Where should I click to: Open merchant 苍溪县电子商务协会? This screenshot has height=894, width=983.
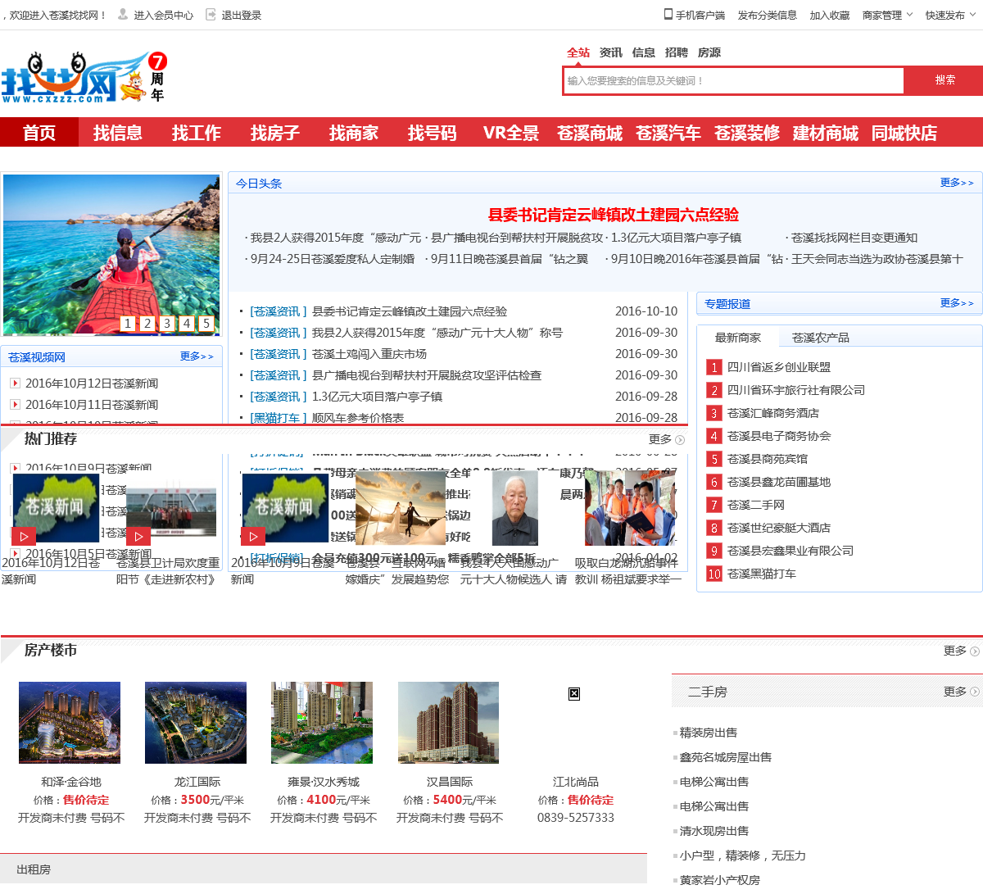coord(779,436)
